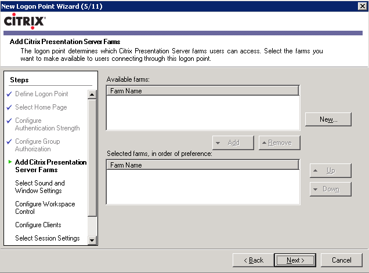Click the Farm Name header in Selected farms
Viewport: 369px width, 273px height.
coord(202,165)
